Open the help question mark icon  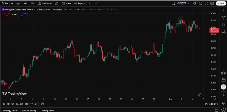click(x=223, y=109)
